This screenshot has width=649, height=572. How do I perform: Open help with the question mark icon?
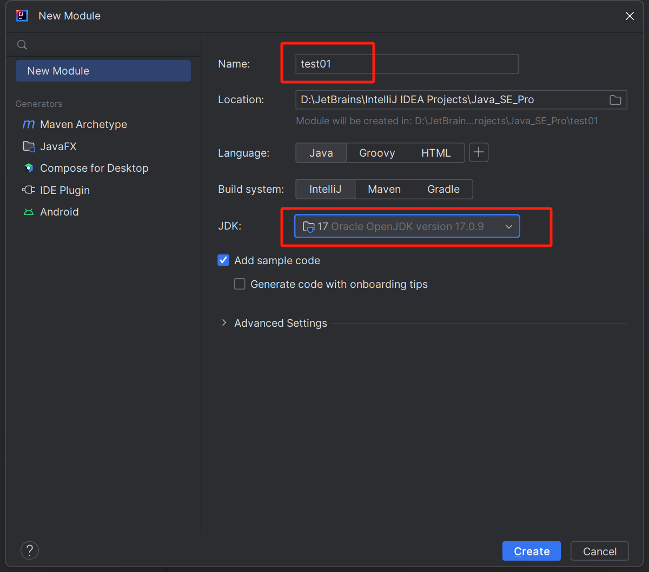point(30,550)
